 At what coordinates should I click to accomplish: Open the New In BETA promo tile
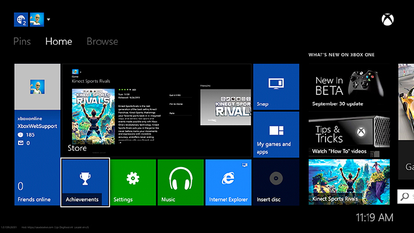tap(349, 87)
